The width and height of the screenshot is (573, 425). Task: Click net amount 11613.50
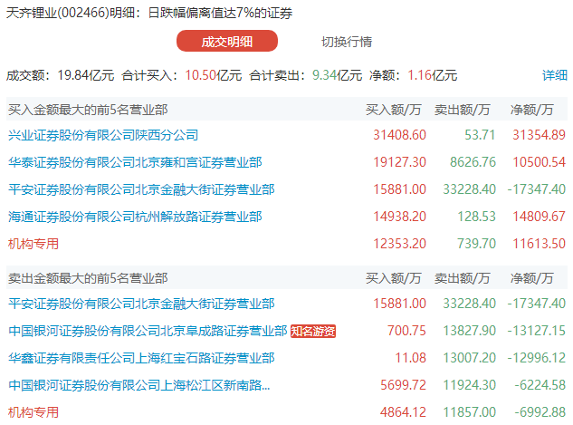[539, 244]
